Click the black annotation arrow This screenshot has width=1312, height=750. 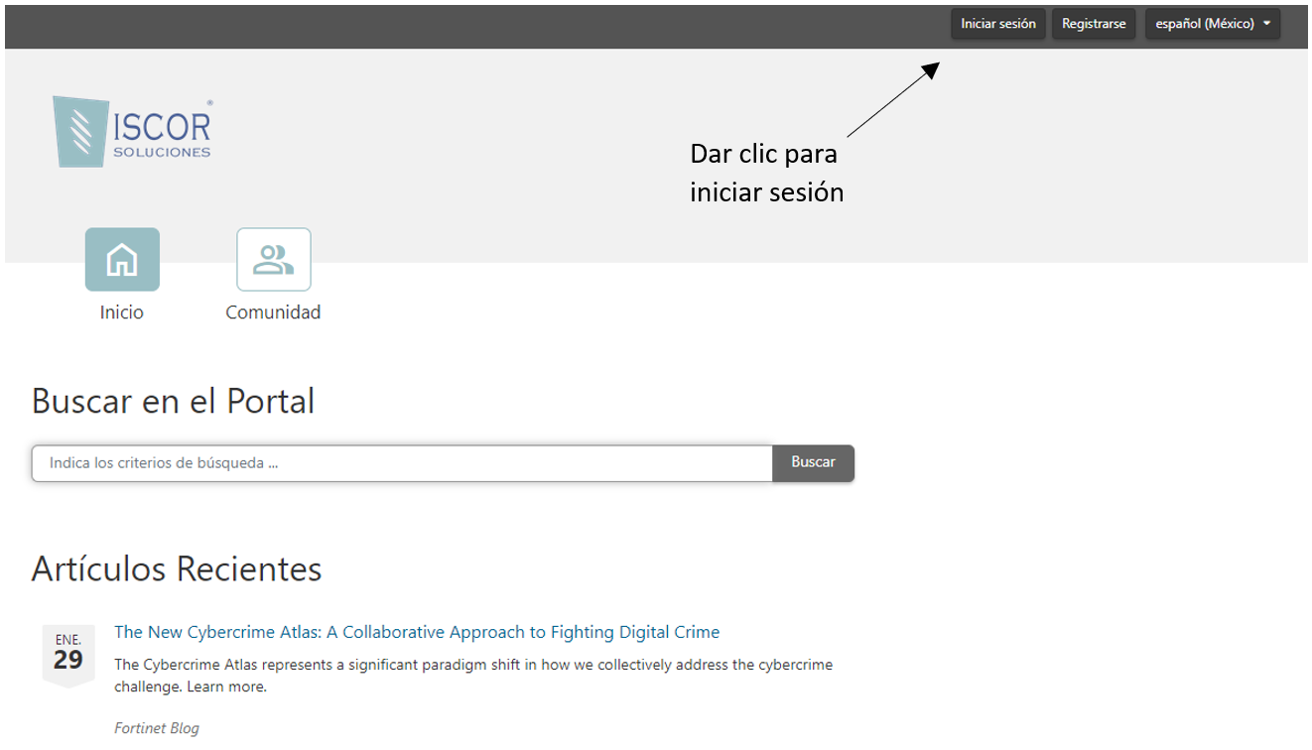point(892,99)
